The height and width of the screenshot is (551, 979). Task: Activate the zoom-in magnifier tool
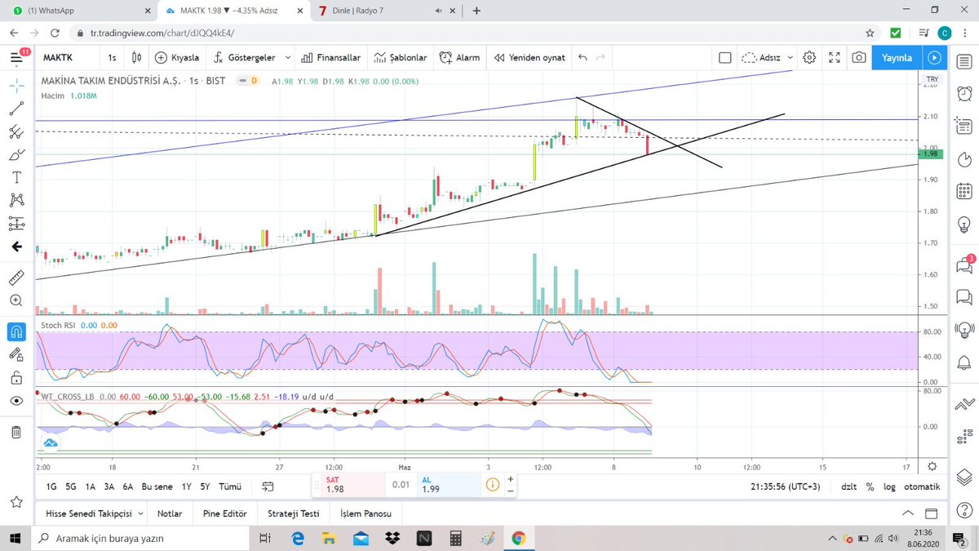[x=16, y=300]
